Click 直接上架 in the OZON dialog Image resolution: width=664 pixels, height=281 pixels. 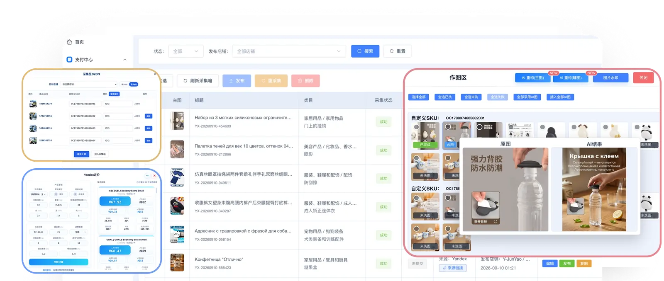(x=81, y=154)
